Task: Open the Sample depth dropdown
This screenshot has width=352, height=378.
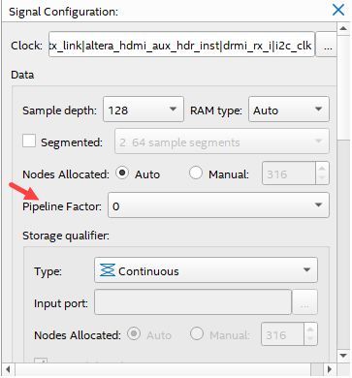Action: 144,110
